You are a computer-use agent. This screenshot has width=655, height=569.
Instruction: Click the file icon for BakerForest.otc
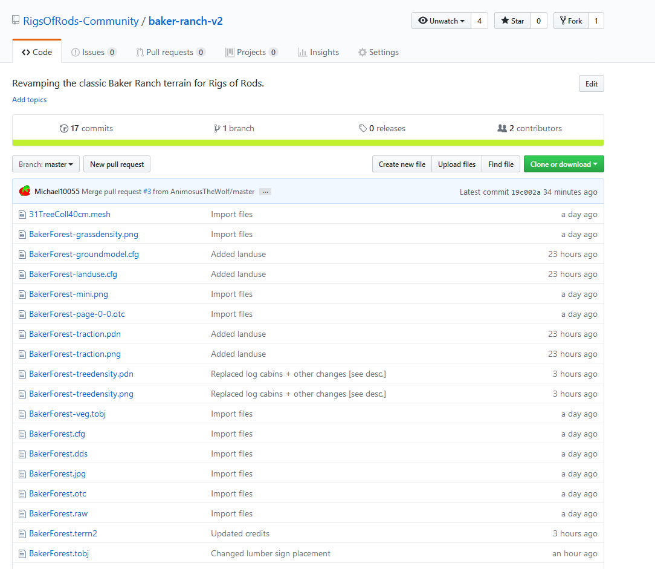22,494
